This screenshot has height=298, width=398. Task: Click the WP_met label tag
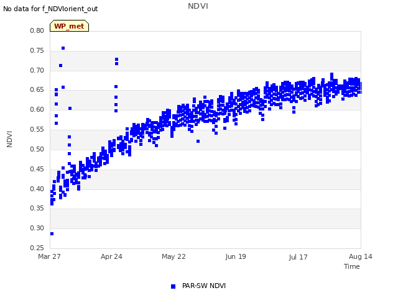click(69, 26)
